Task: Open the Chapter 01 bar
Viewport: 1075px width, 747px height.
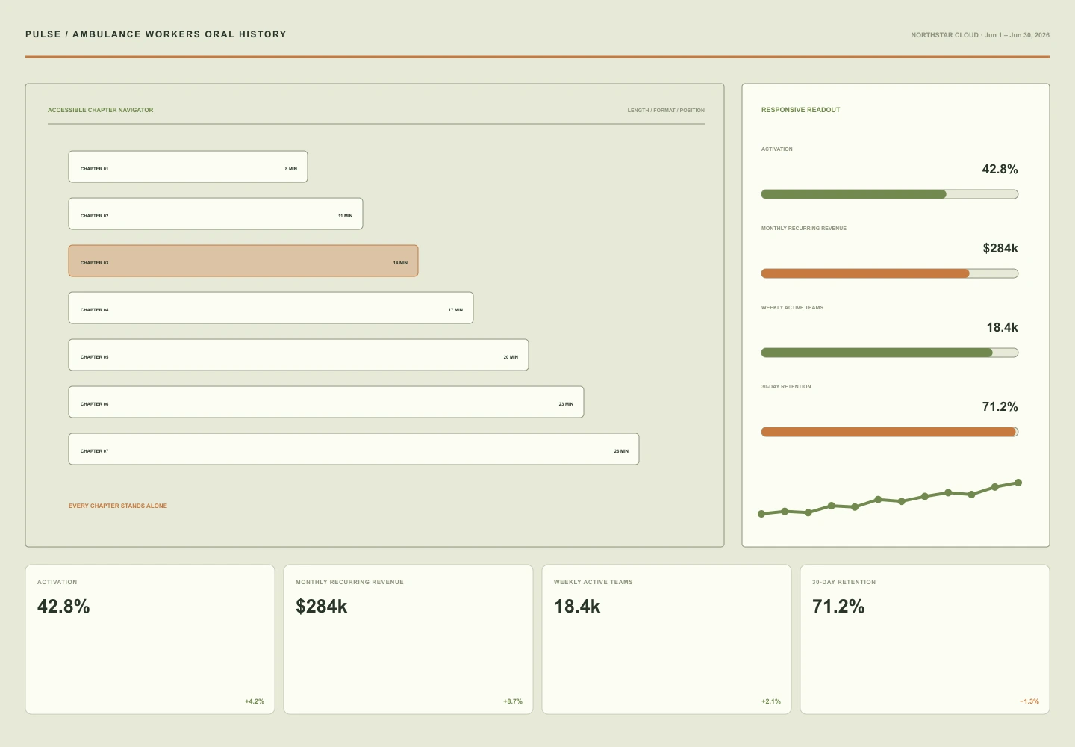Action: [188, 167]
